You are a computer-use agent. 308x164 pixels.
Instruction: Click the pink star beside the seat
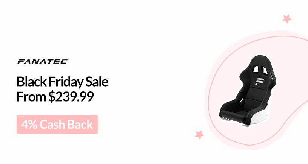(199, 135)
